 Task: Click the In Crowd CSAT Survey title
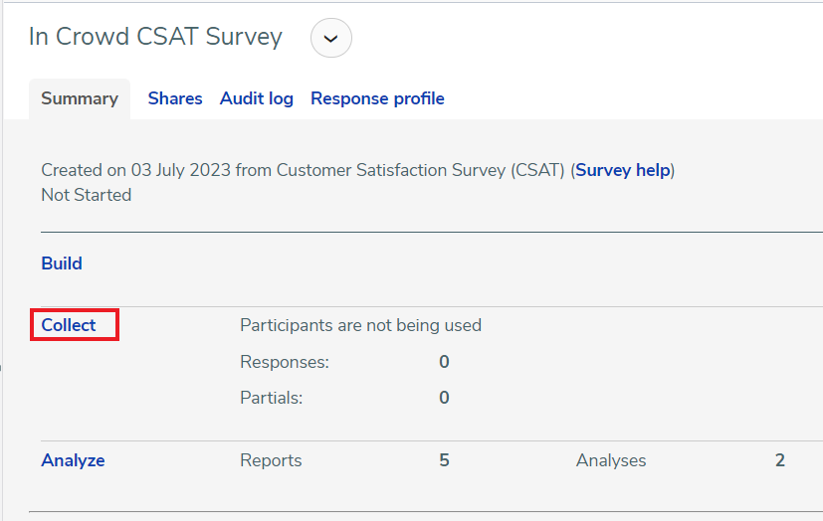tap(155, 37)
